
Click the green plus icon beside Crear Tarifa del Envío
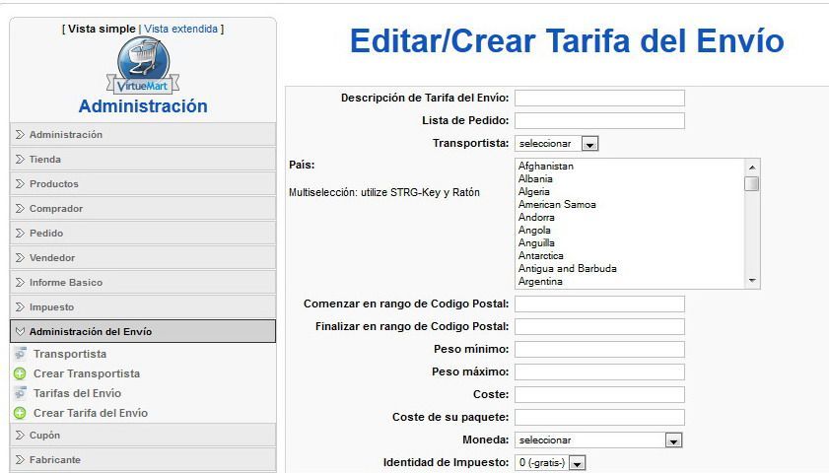pos(20,413)
